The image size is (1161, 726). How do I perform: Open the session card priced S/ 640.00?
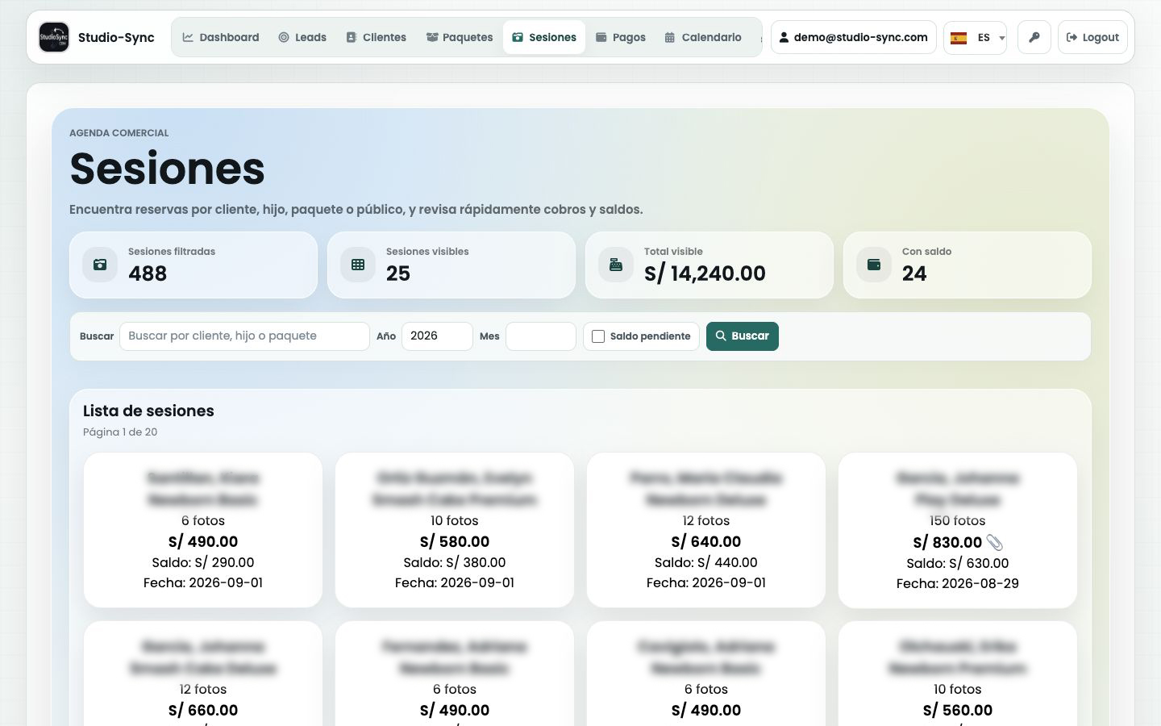[x=706, y=530]
